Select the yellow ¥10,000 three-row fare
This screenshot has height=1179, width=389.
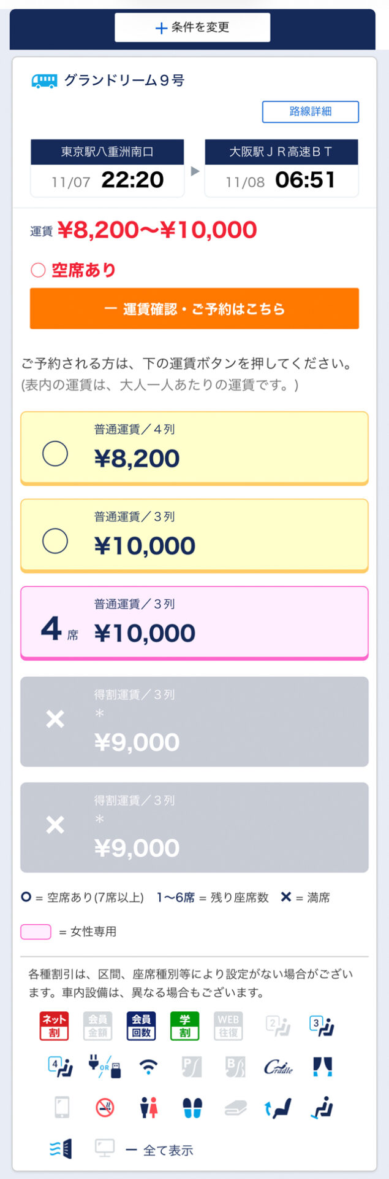click(x=194, y=535)
